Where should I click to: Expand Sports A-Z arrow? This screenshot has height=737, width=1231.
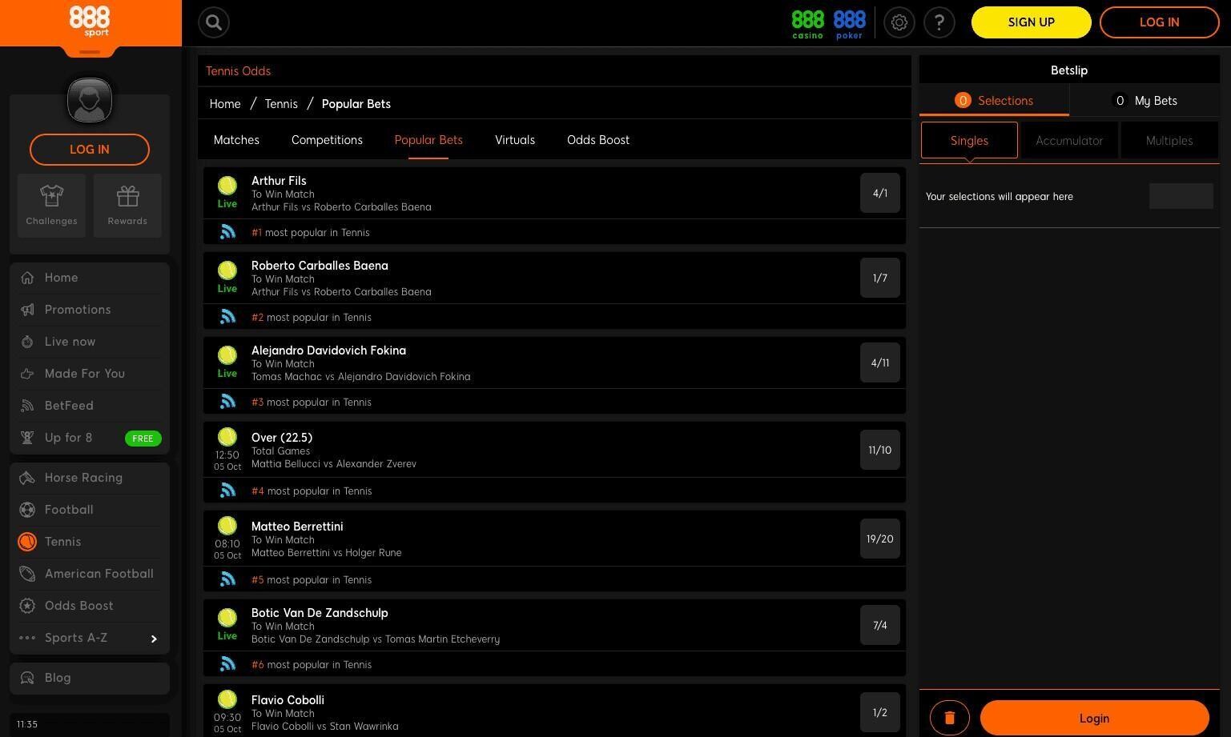pyautogui.click(x=154, y=639)
